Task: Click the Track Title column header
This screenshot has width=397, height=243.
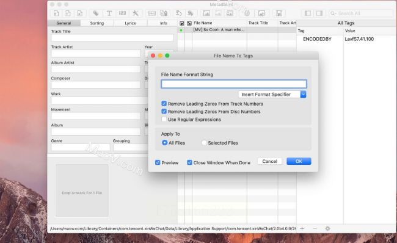Action: (262, 23)
